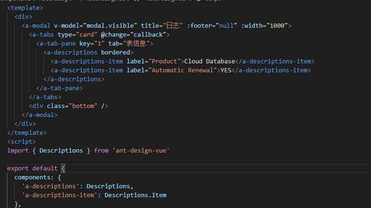Click the YES text content
The width and height of the screenshot is (371, 208).
(x=226, y=70)
